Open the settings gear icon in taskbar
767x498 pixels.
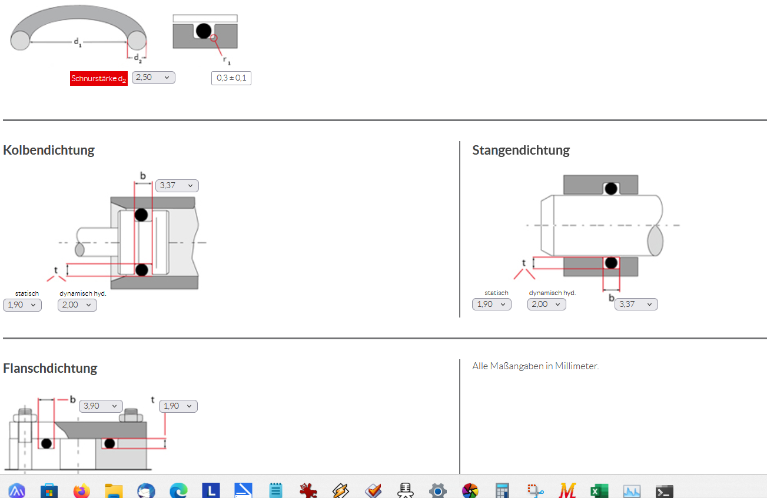[437, 491]
